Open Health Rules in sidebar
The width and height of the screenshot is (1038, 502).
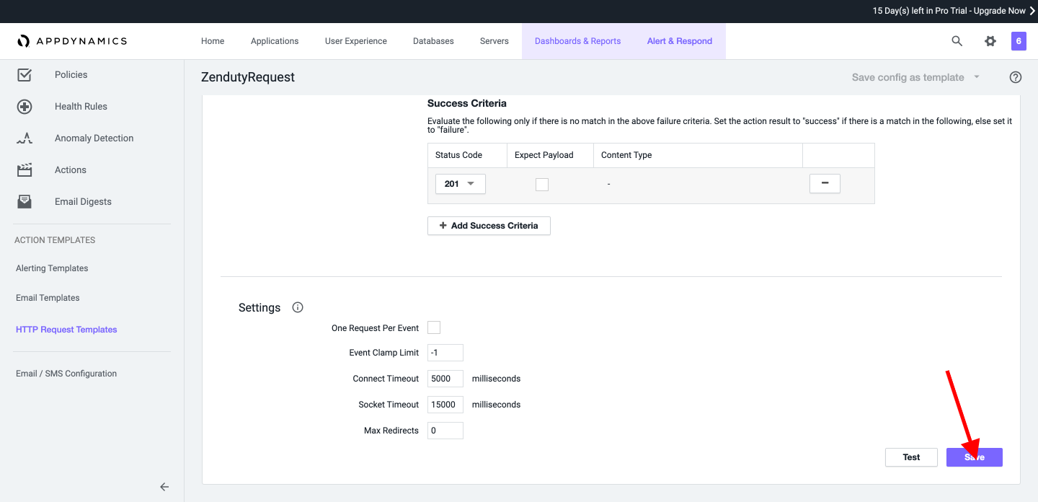click(x=81, y=107)
